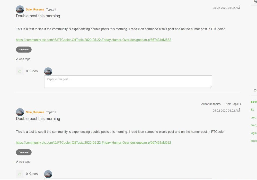Navigate to Next Topic

pos(232,104)
